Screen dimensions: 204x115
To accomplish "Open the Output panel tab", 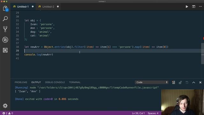I will [x=36, y=82].
